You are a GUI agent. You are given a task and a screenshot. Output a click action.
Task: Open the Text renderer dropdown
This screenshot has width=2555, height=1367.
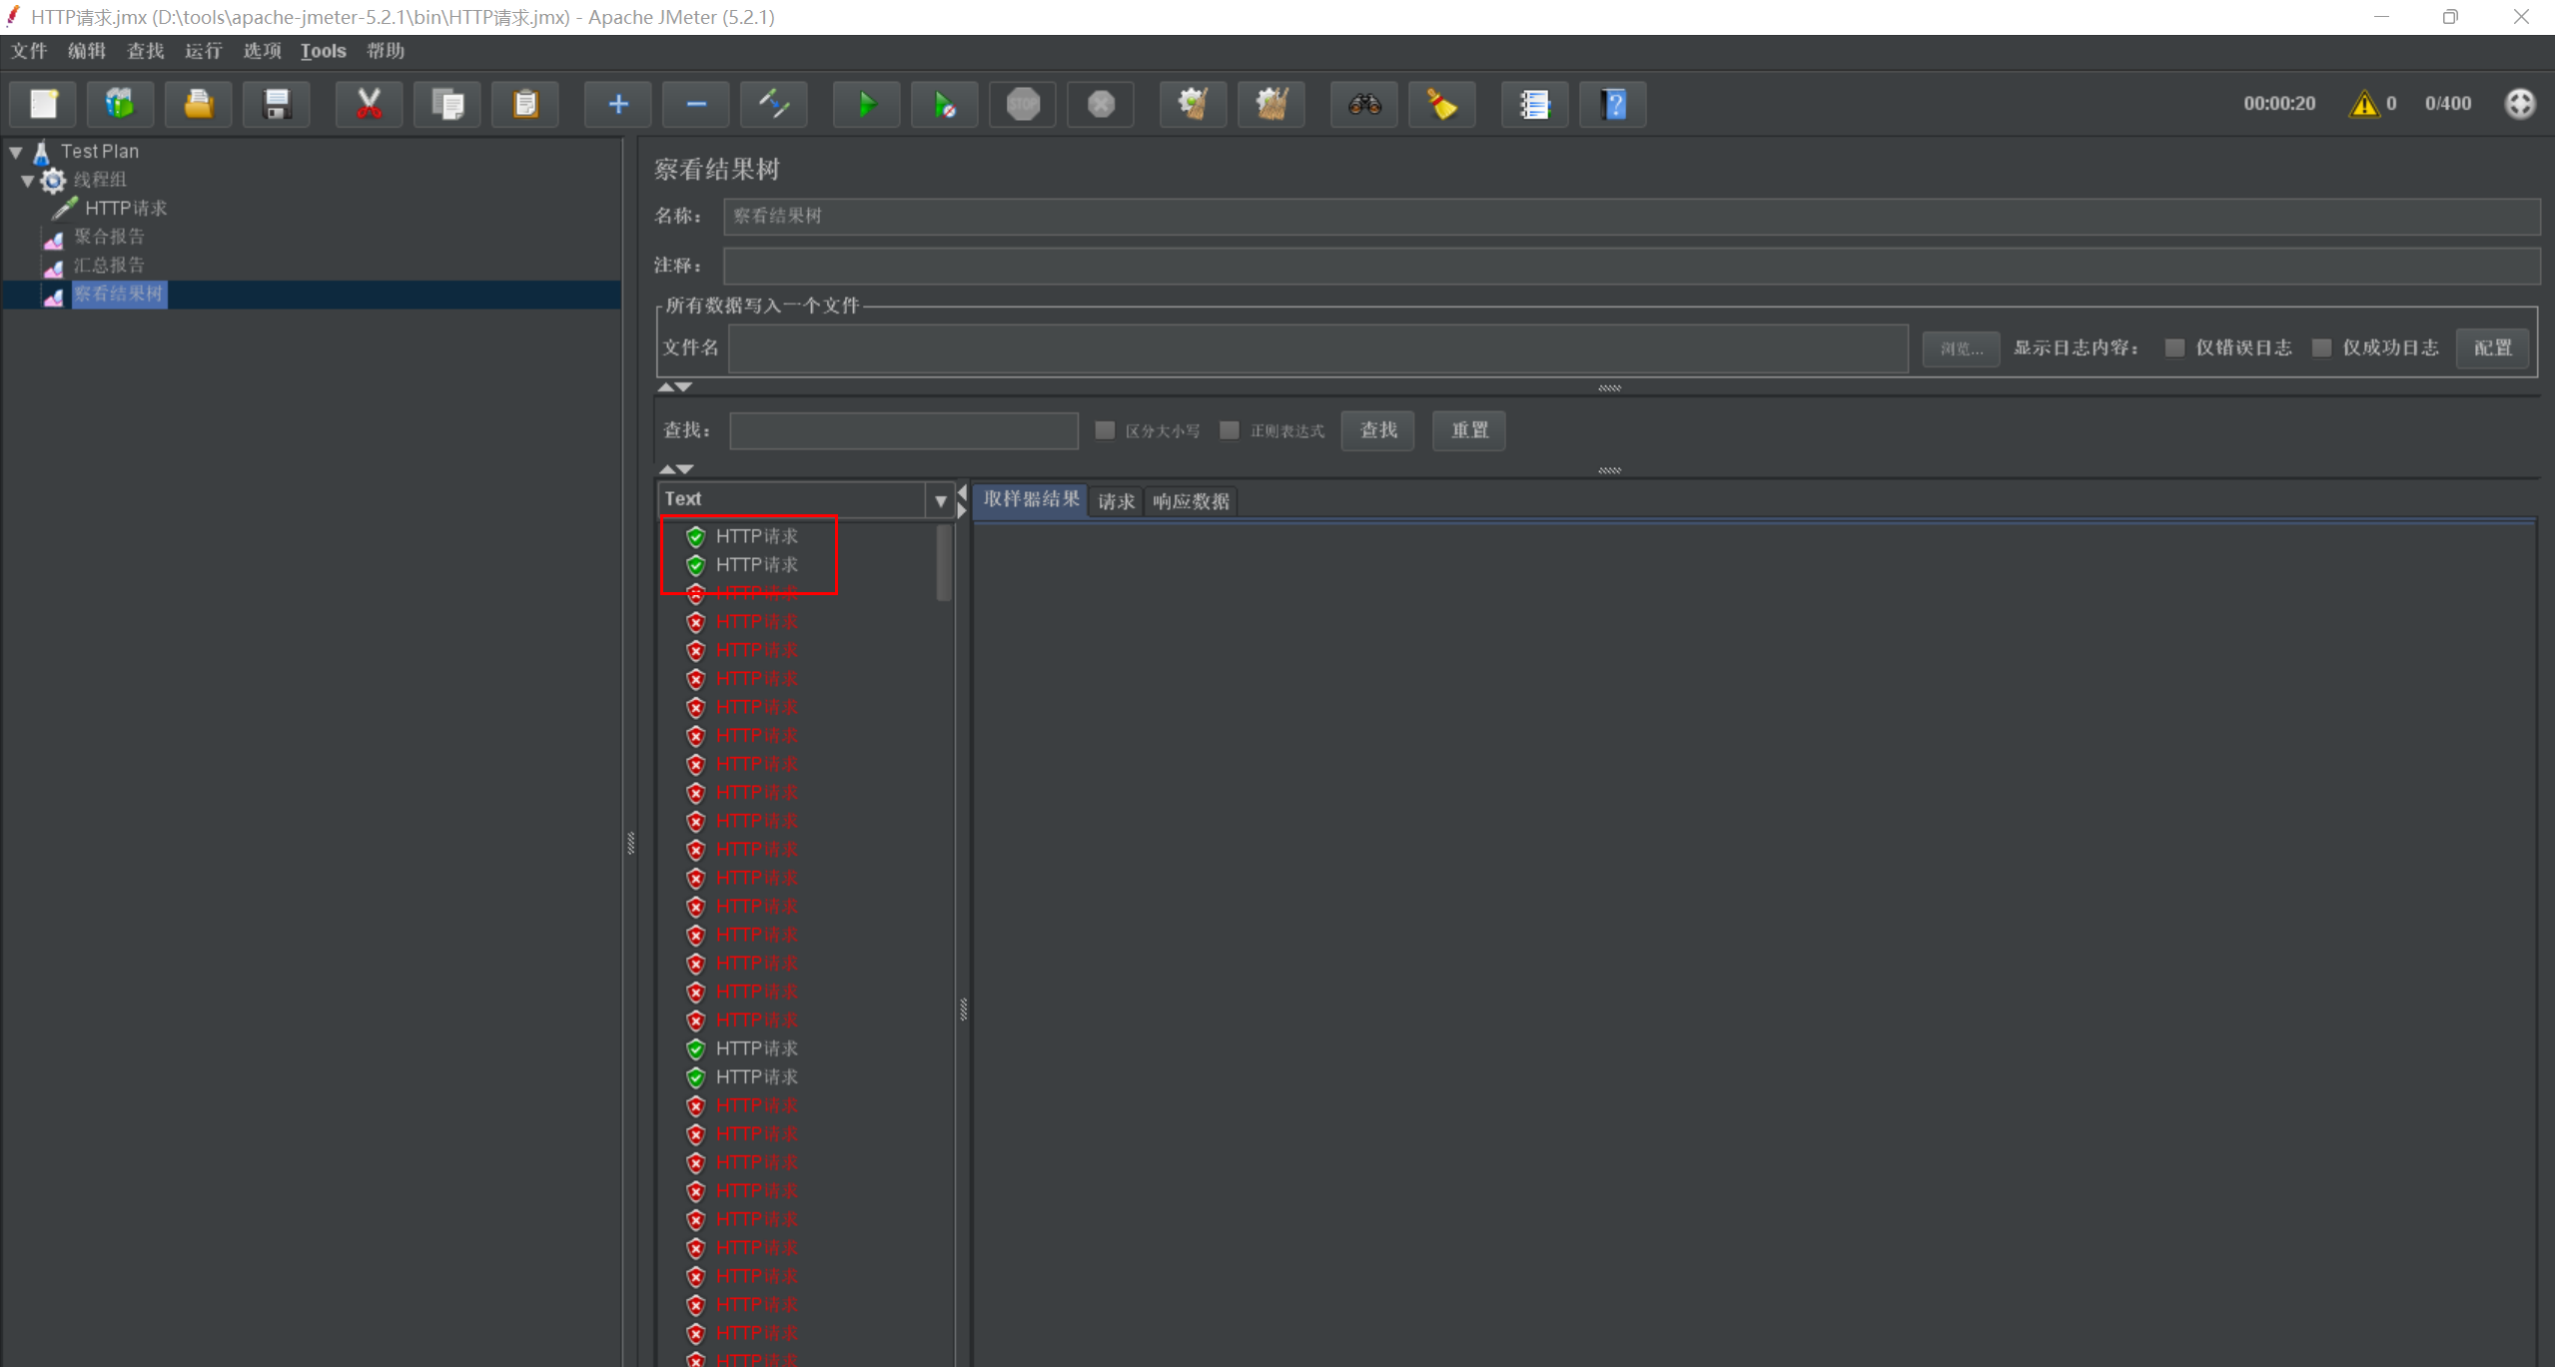tap(940, 500)
